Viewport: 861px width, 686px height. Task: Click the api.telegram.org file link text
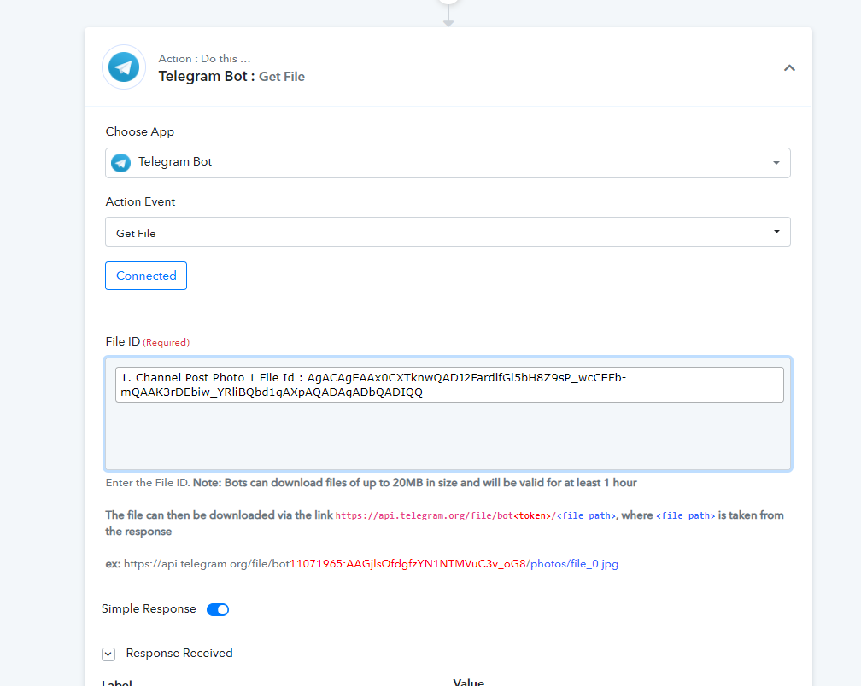coord(476,515)
